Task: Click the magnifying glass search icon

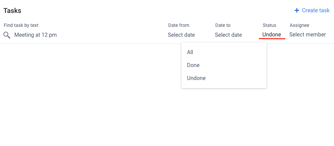Action: (7, 35)
